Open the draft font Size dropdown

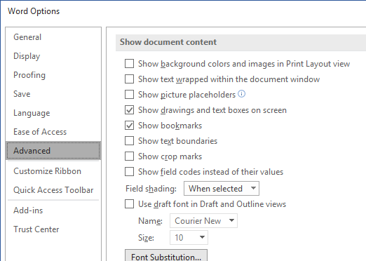189,238
